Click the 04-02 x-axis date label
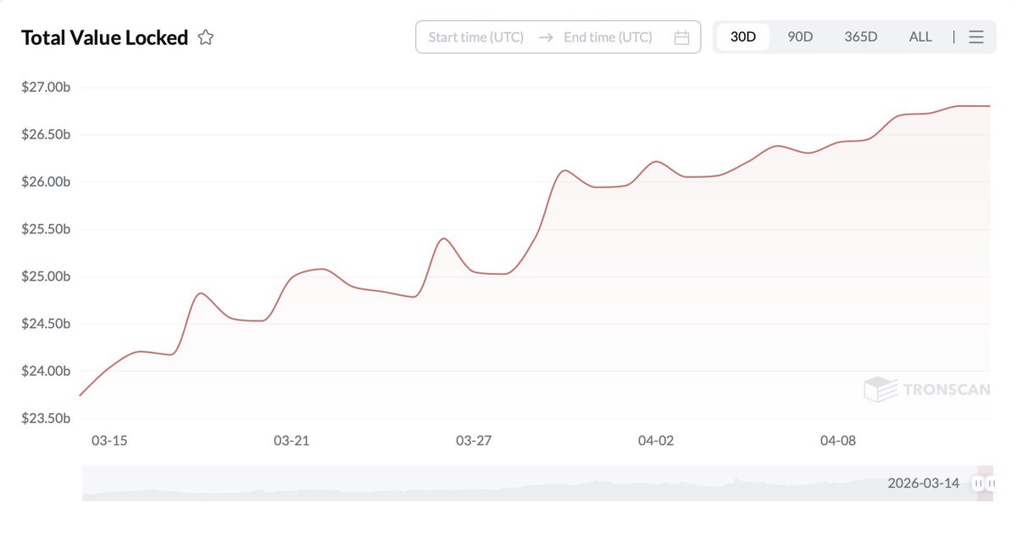The height and width of the screenshot is (536, 1016). tap(656, 441)
